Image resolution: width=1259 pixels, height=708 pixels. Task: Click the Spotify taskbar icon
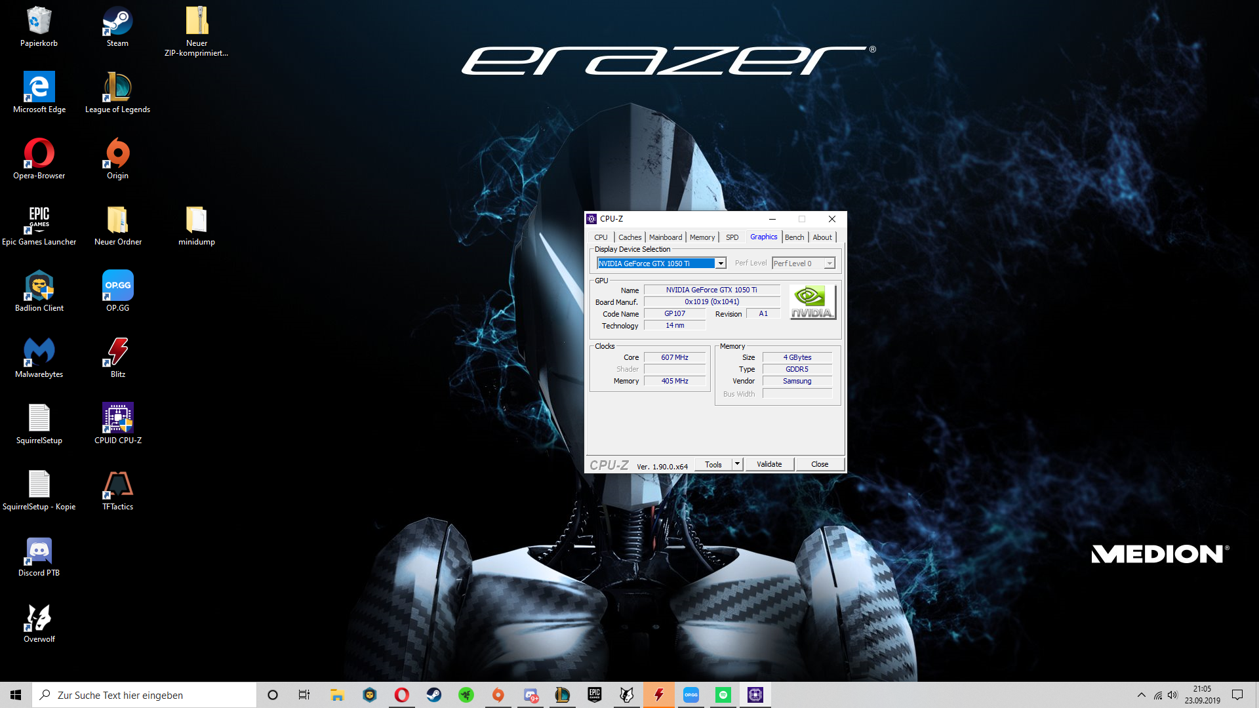click(723, 695)
